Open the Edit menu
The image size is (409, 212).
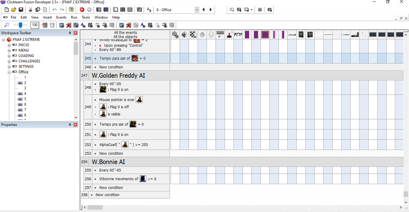point(24,17)
